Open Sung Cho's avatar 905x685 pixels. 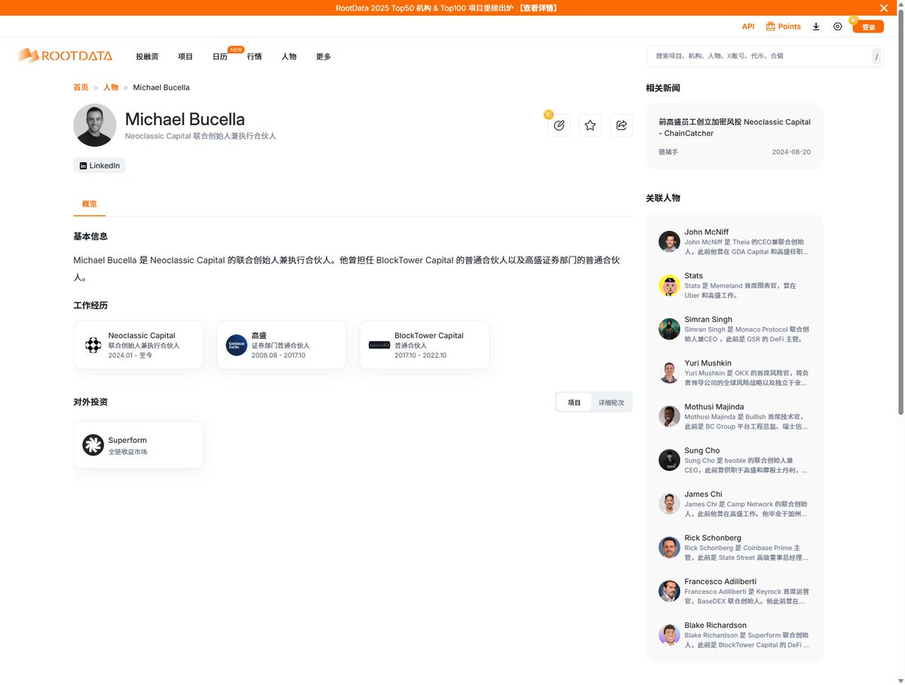(x=669, y=460)
